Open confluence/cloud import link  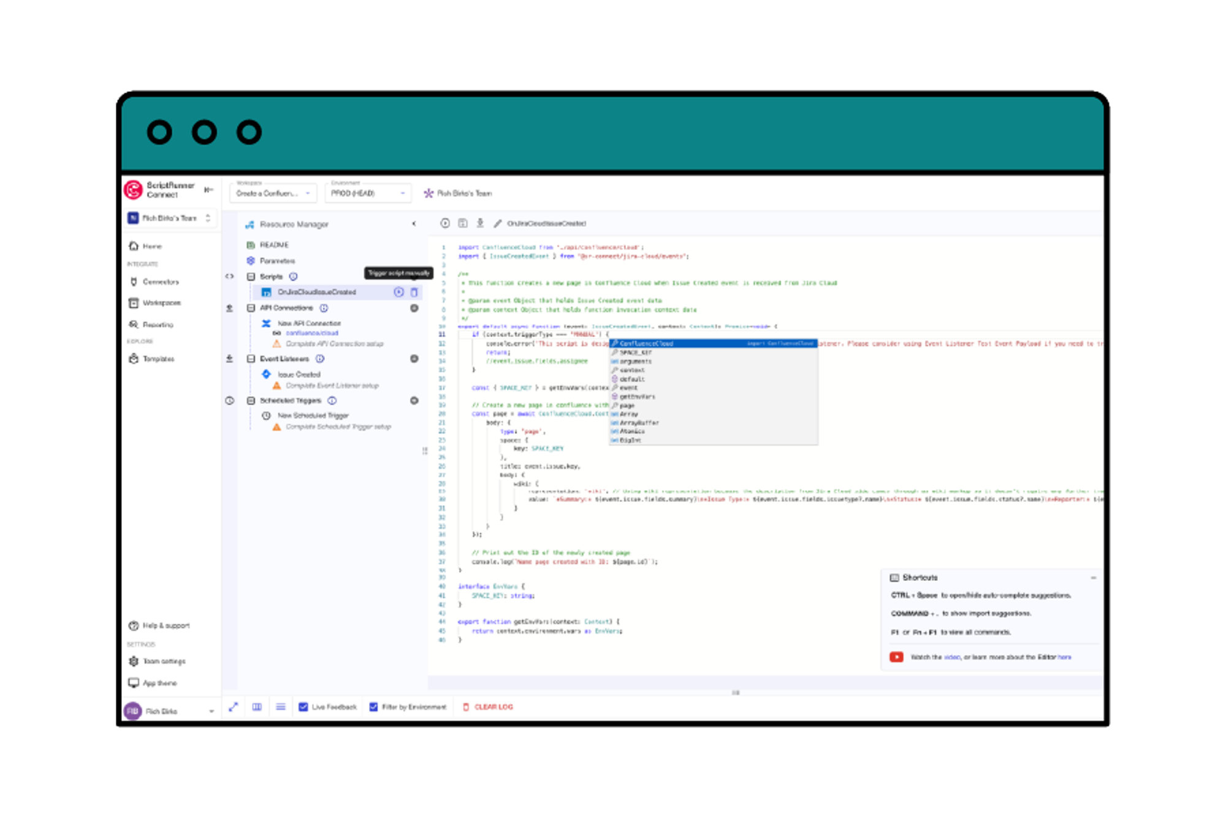pyautogui.click(x=312, y=333)
